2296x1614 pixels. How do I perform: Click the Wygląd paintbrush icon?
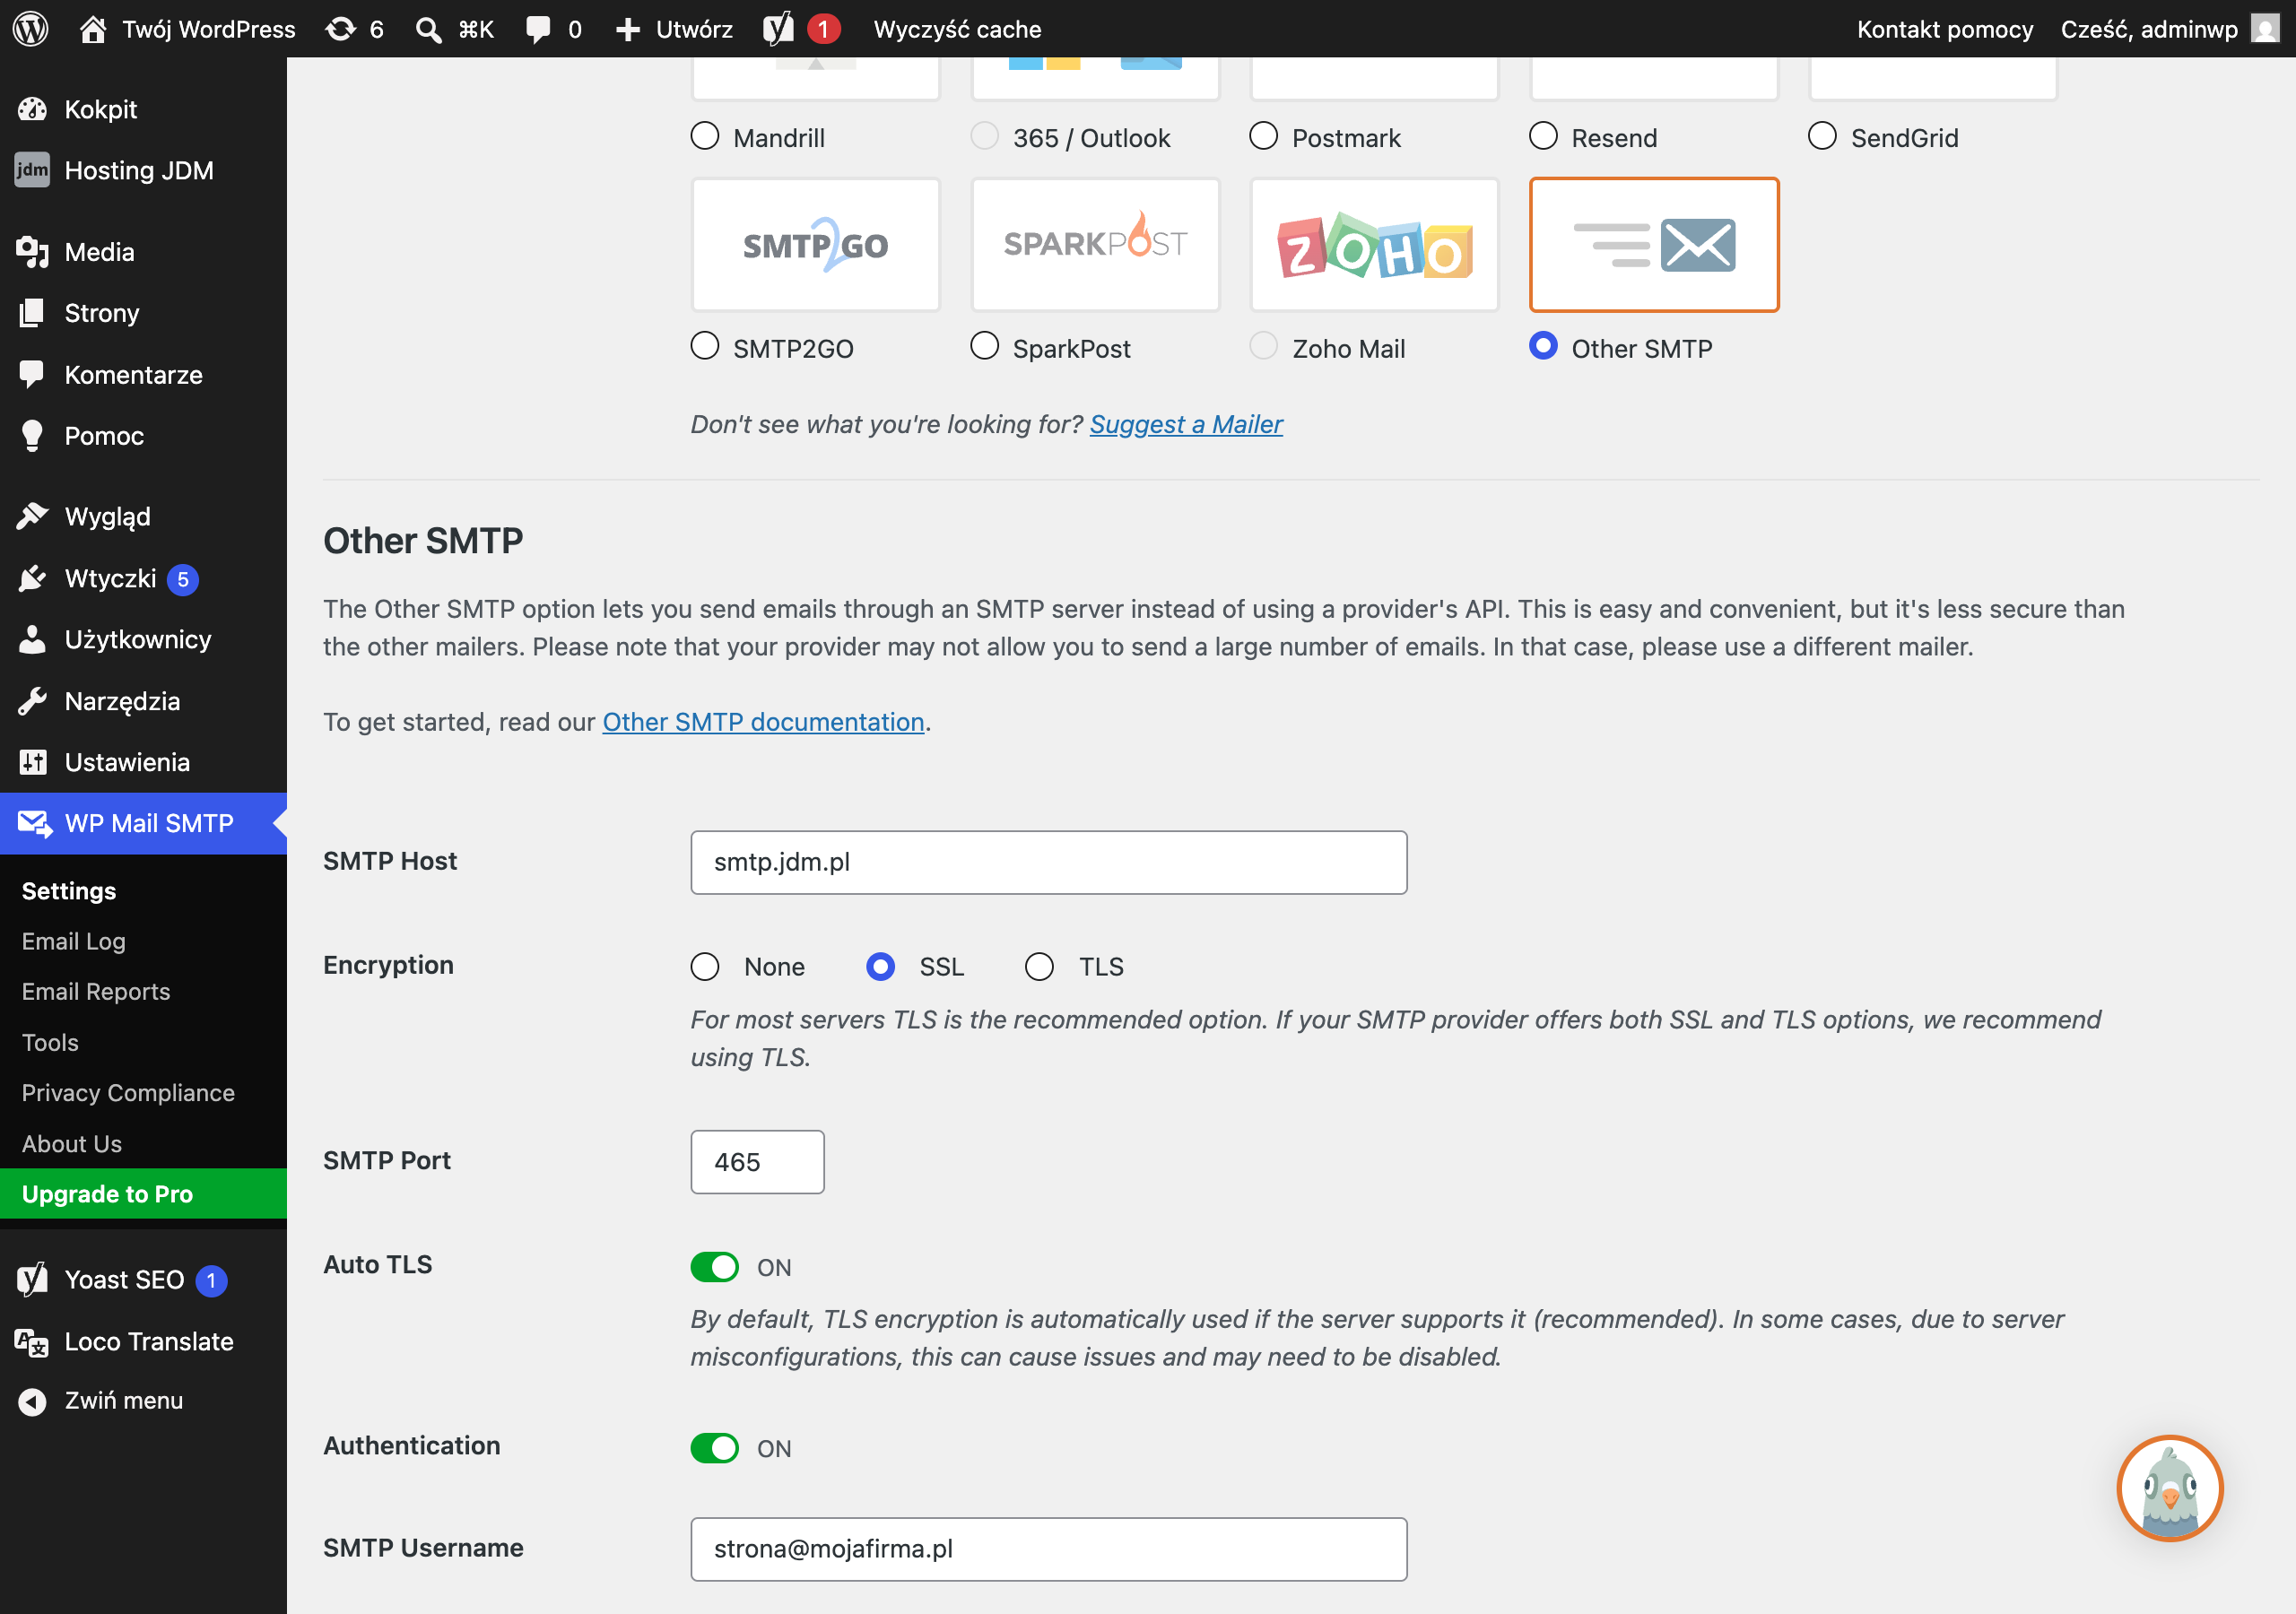[32, 516]
